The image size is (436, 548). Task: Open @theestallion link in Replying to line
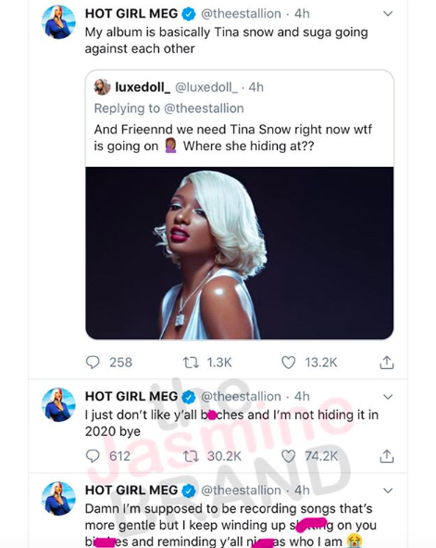tap(204, 108)
